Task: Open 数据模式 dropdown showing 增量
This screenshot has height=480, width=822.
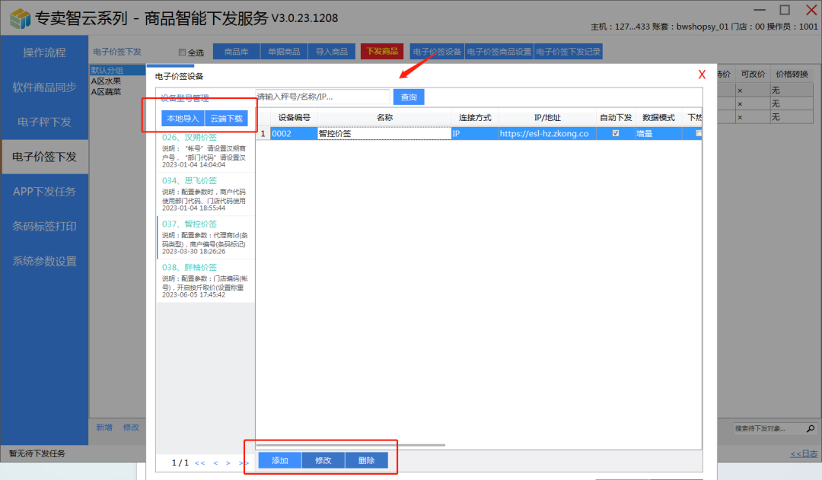Action: tap(658, 133)
